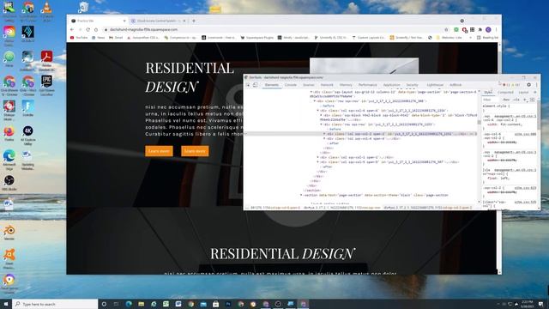
Task: Open a new Chrome tab
Action: coord(194,21)
